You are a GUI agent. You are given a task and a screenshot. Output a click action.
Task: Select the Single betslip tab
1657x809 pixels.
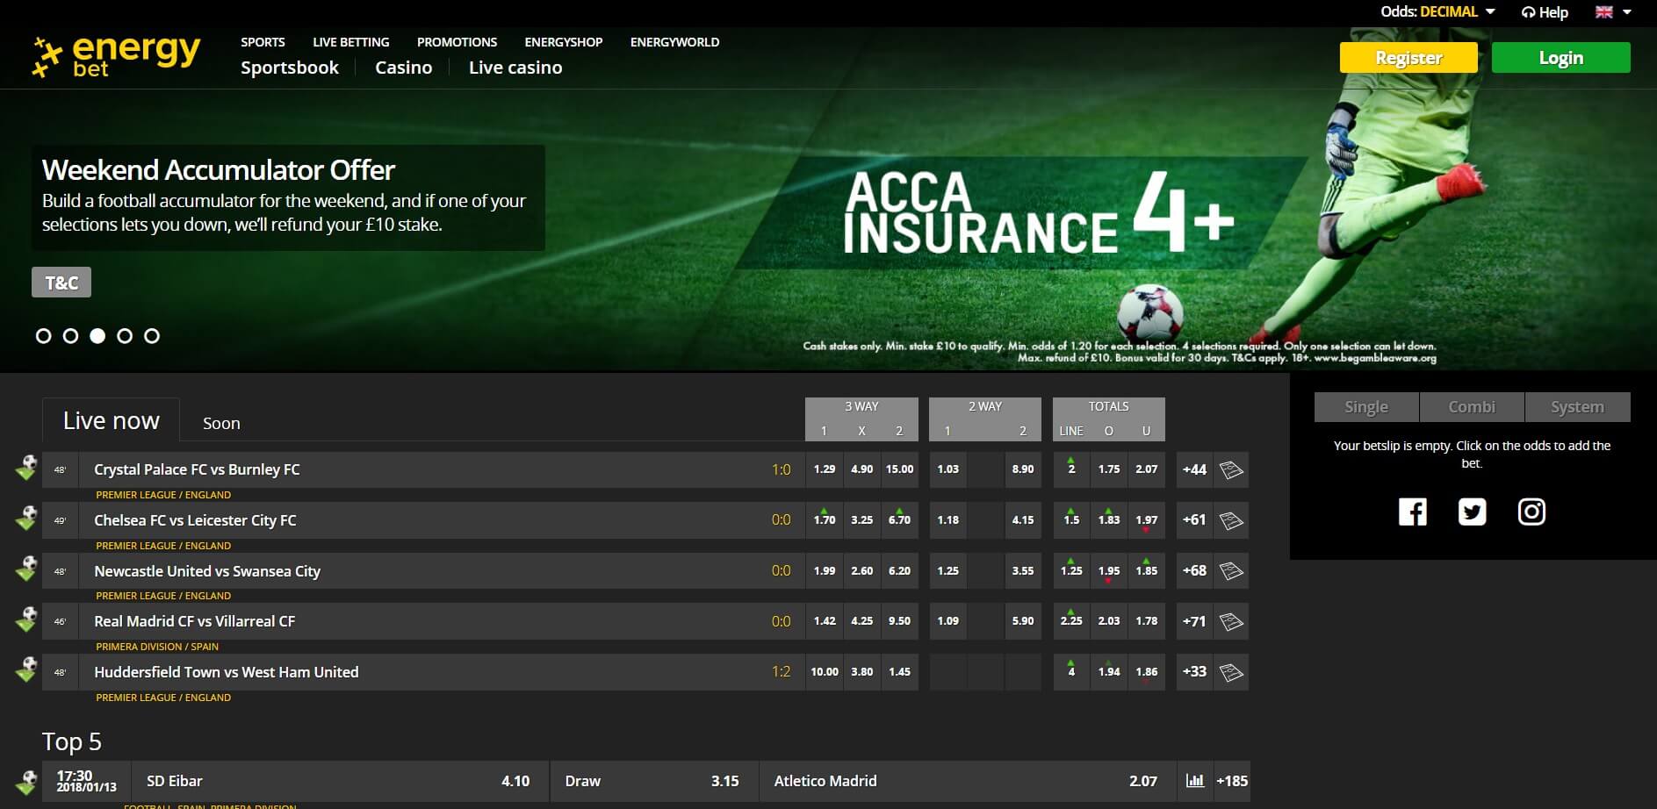click(1366, 407)
